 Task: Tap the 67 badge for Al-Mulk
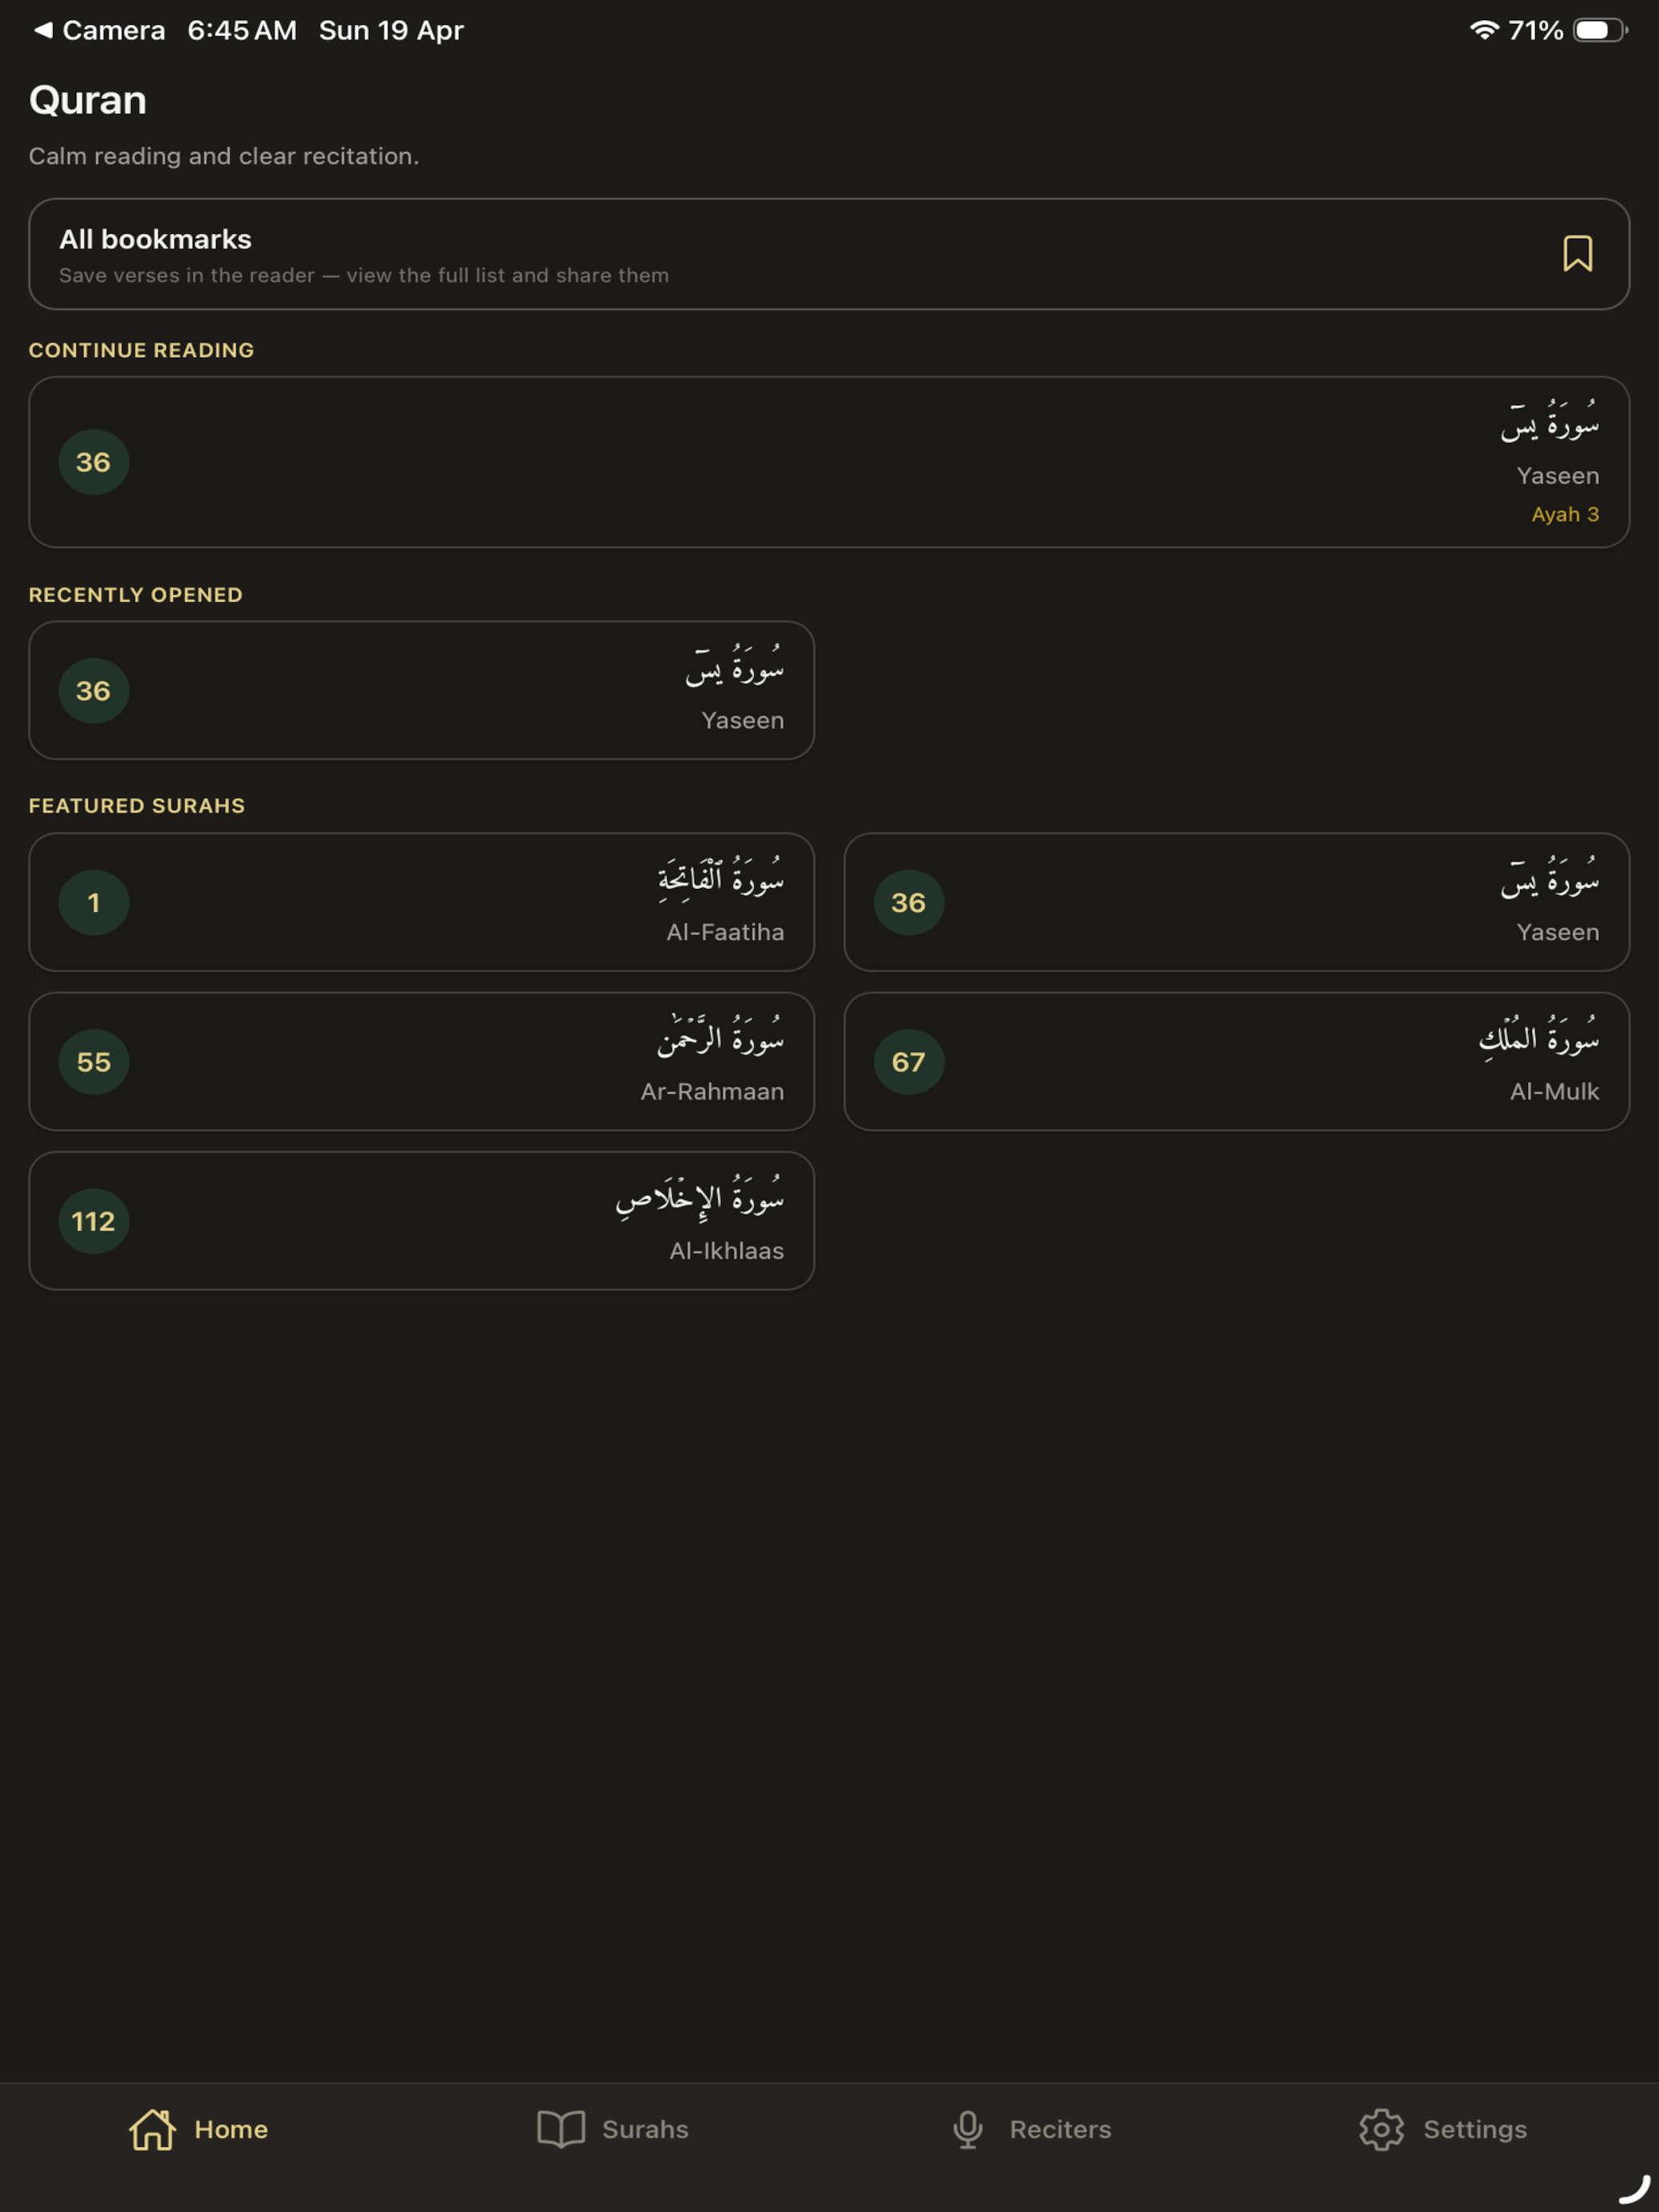[909, 1062]
